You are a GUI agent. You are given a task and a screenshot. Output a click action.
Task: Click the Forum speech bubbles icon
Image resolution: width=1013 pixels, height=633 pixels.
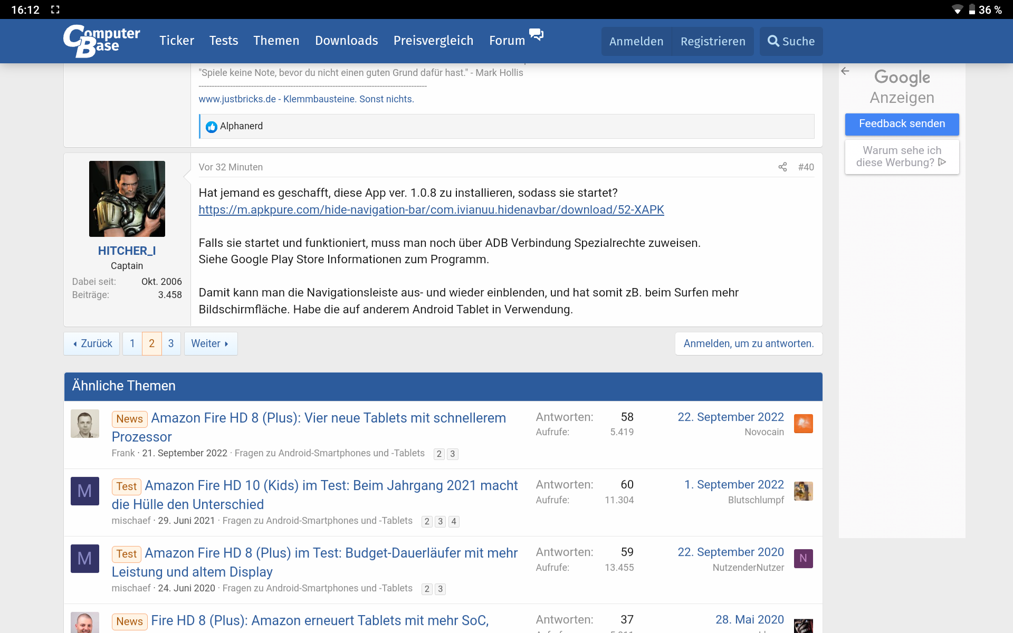[x=536, y=35]
